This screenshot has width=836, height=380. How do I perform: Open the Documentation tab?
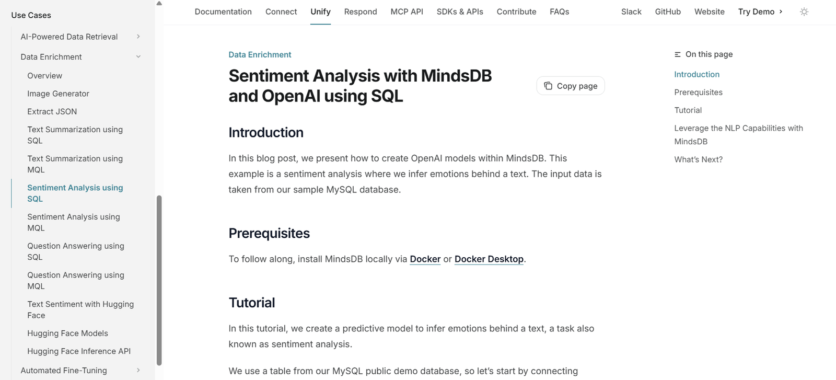223,11
